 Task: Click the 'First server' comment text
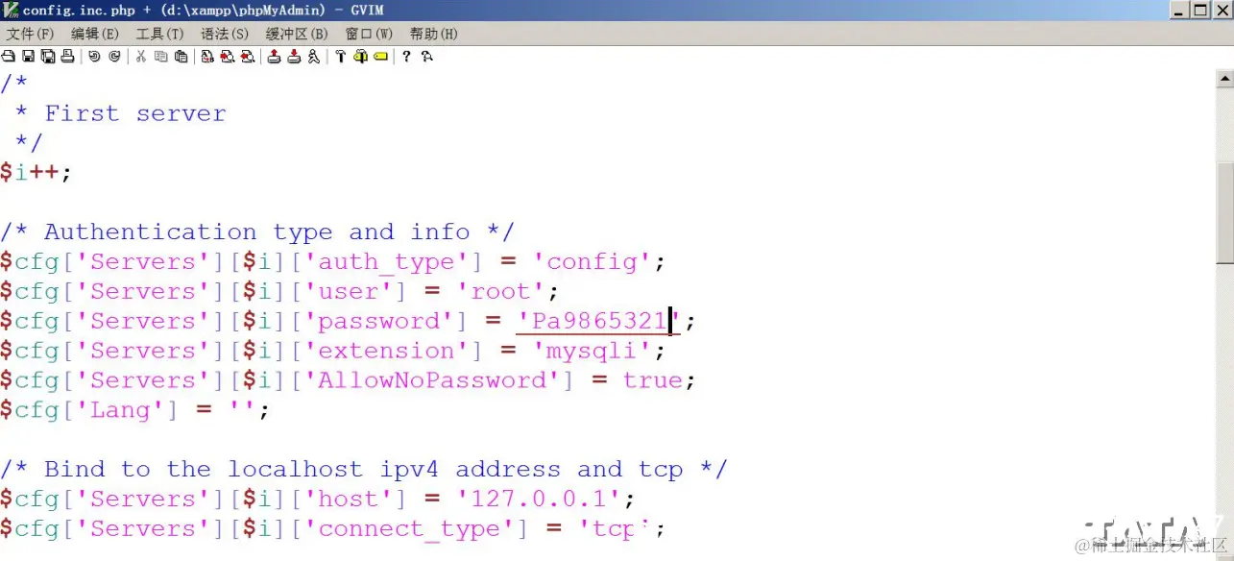tap(135, 113)
